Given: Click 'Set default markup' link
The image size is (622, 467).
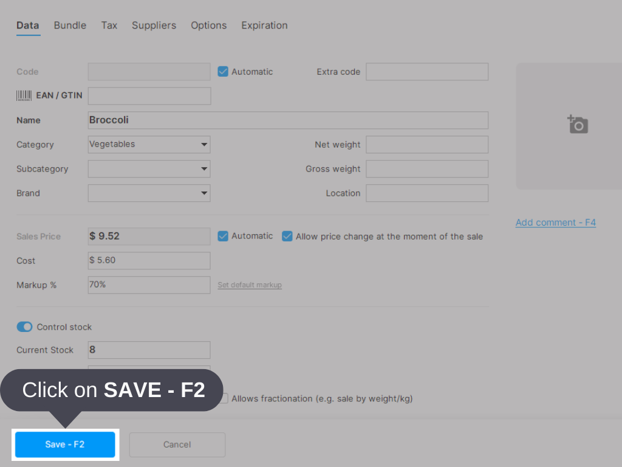Looking at the screenshot, I should 249,285.
